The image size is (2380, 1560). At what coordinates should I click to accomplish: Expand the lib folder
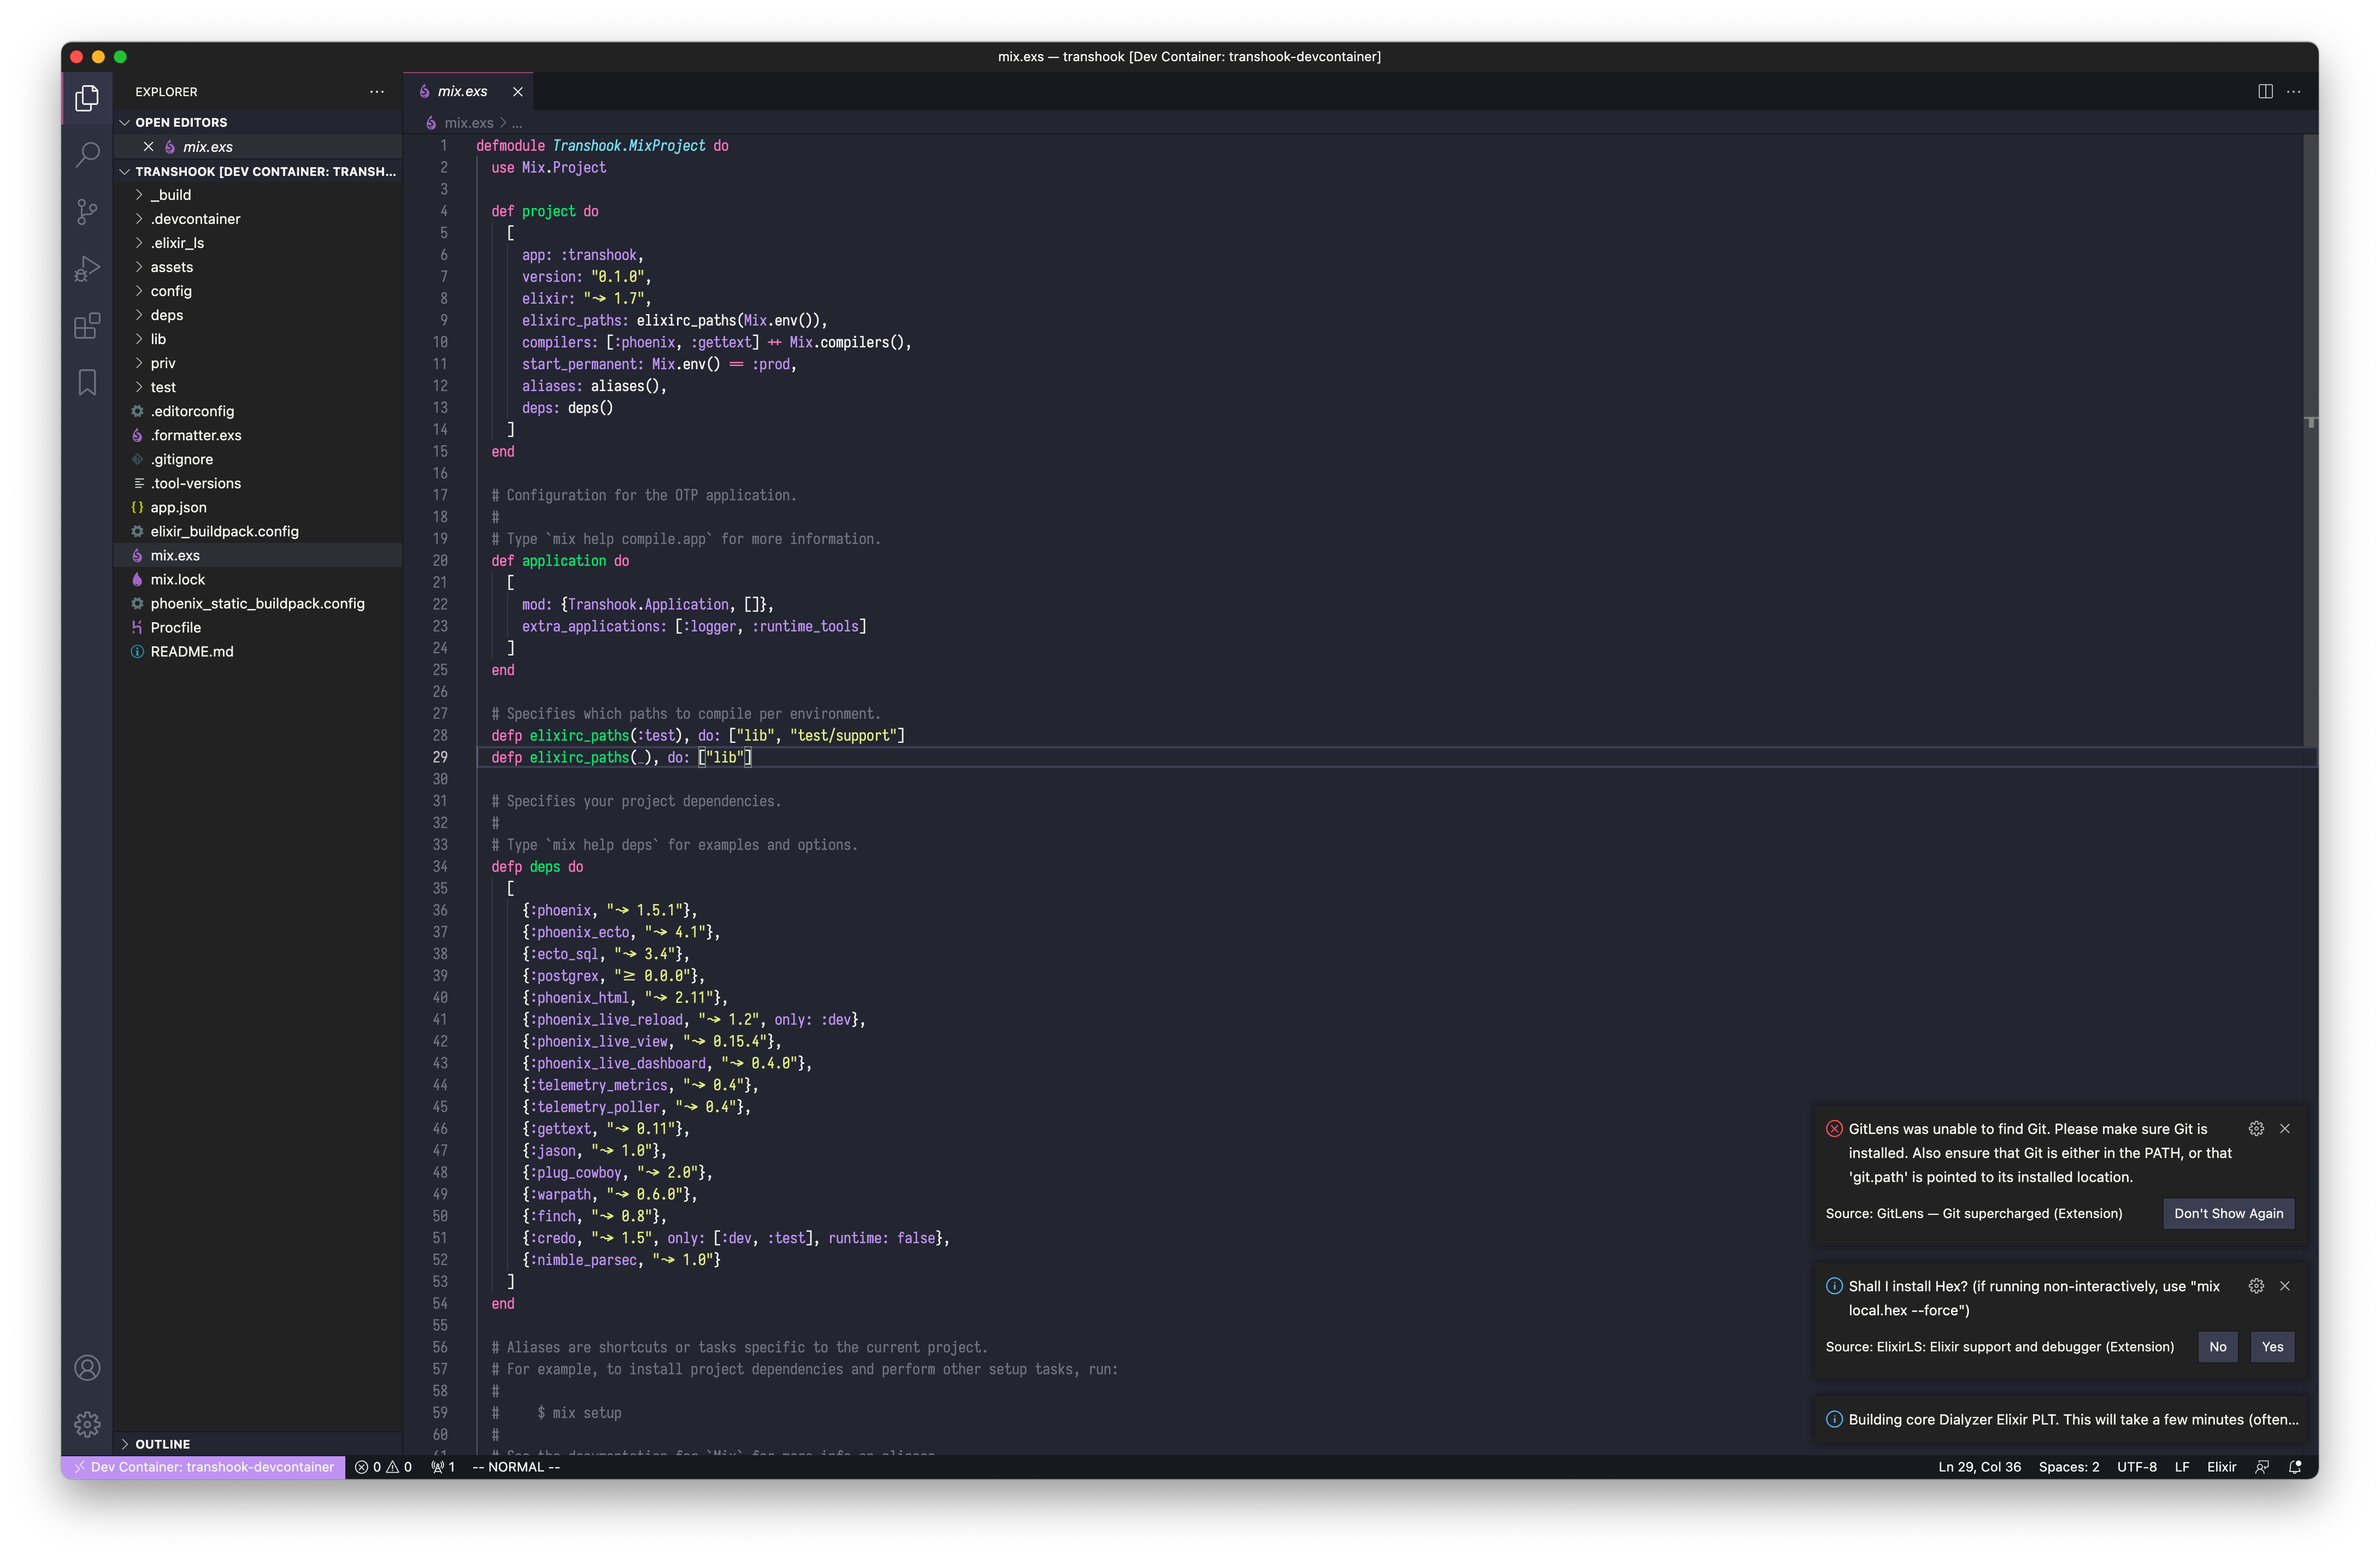click(x=258, y=339)
